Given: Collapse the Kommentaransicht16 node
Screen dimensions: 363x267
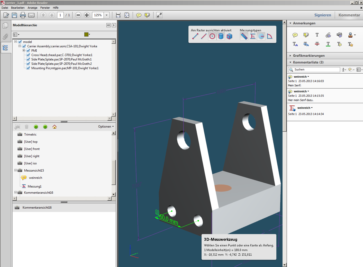Looking at the screenshot, I should [15, 192].
